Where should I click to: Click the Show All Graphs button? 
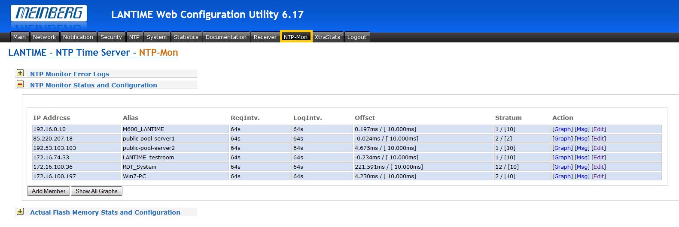97,191
